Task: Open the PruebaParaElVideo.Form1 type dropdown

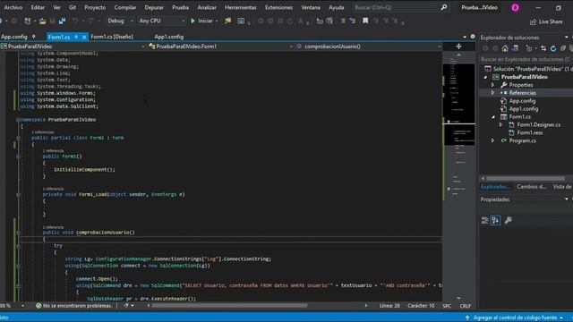Action: (221, 47)
